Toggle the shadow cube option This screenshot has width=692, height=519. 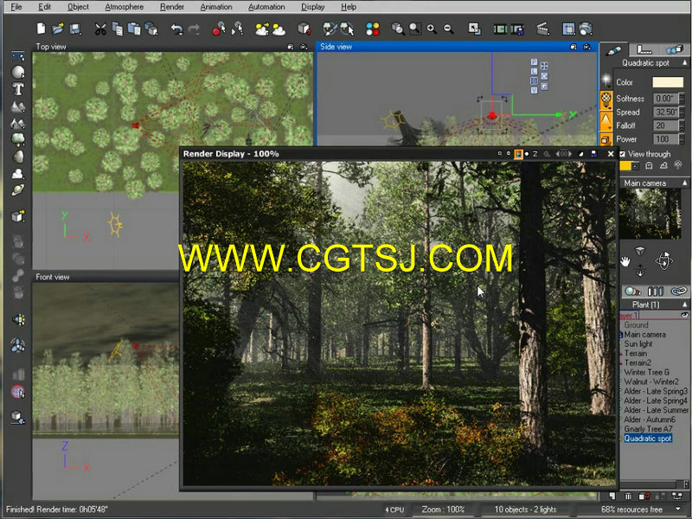pyautogui.click(x=605, y=139)
